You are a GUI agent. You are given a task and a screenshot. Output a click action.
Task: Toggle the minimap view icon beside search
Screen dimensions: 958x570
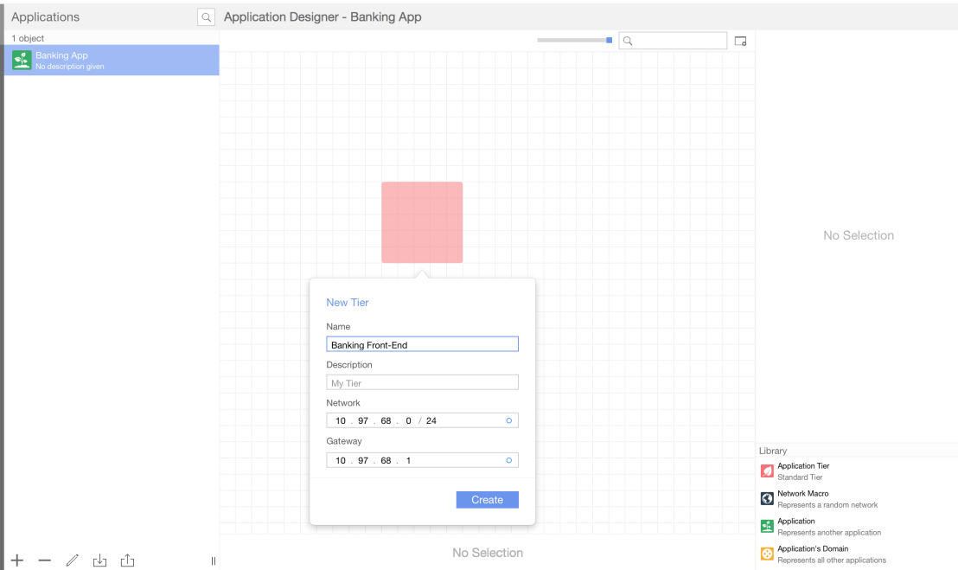click(740, 41)
